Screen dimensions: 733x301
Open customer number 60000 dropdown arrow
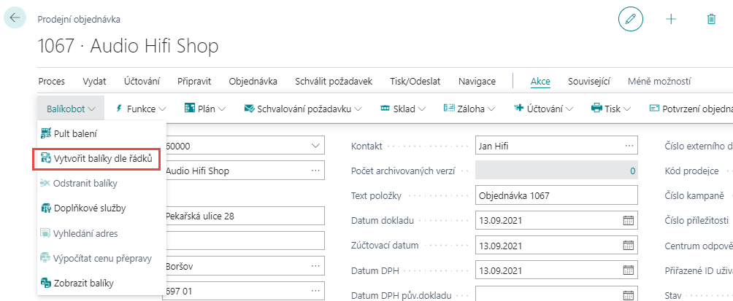coord(315,146)
